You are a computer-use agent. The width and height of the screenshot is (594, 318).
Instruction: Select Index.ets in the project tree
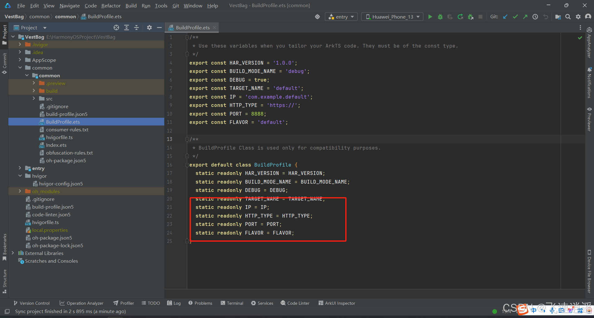tap(56, 145)
